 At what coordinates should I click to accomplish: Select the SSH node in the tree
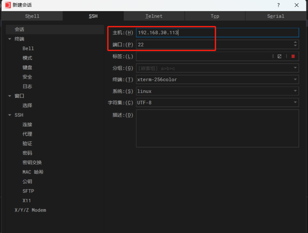pyautogui.click(x=19, y=115)
